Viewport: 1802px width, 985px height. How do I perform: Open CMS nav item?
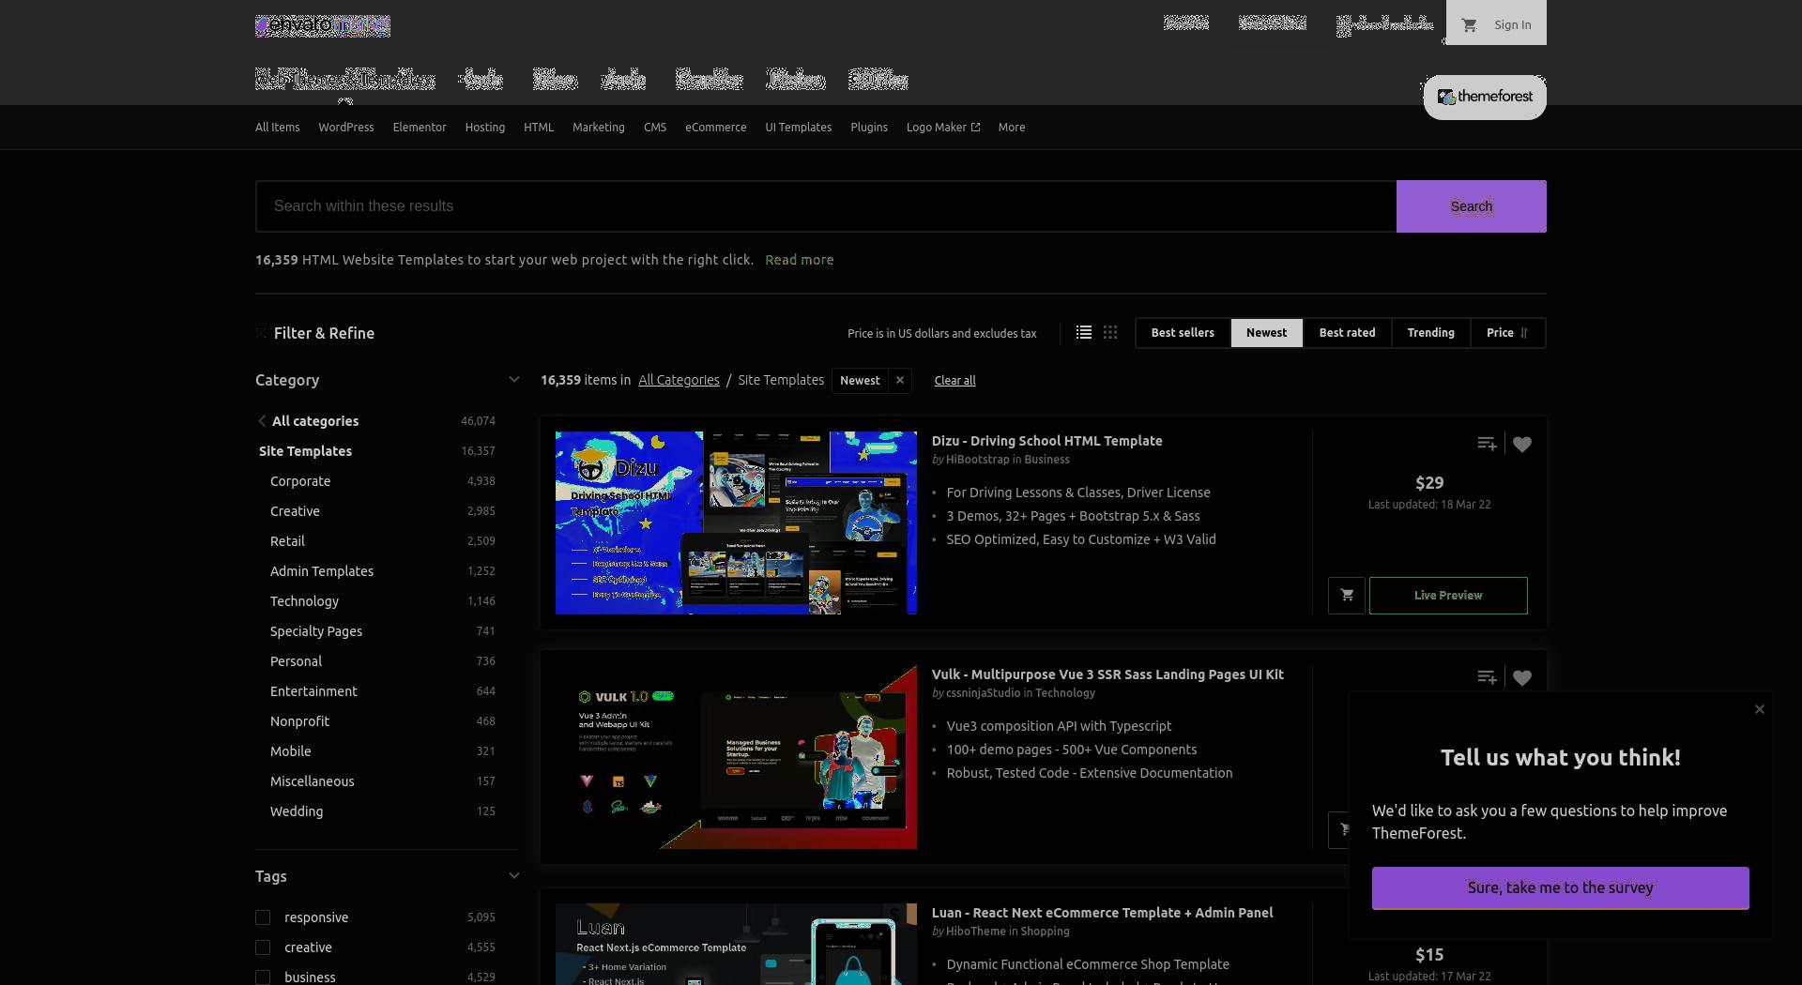coord(655,128)
